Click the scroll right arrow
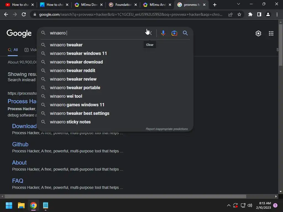The height and width of the screenshot is (212, 283). point(276,196)
